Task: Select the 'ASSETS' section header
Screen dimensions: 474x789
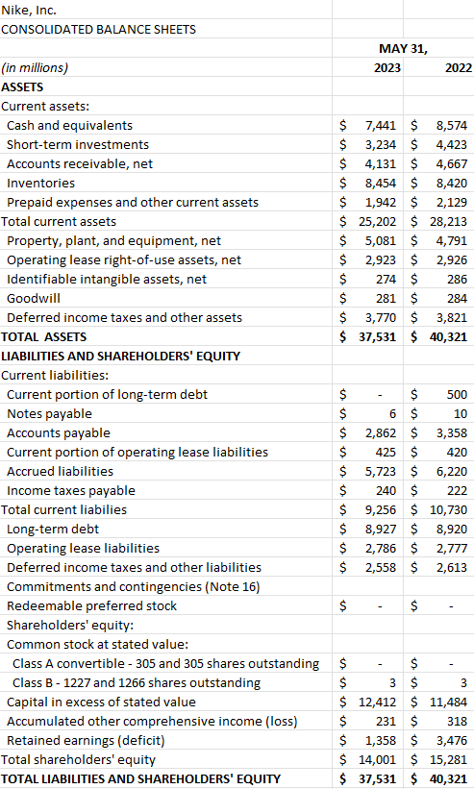Action: pyautogui.click(x=22, y=87)
